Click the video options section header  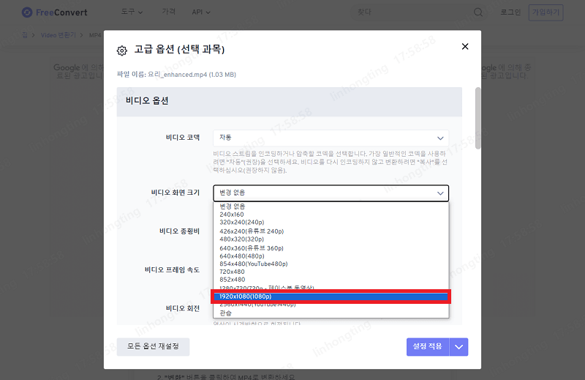point(289,101)
